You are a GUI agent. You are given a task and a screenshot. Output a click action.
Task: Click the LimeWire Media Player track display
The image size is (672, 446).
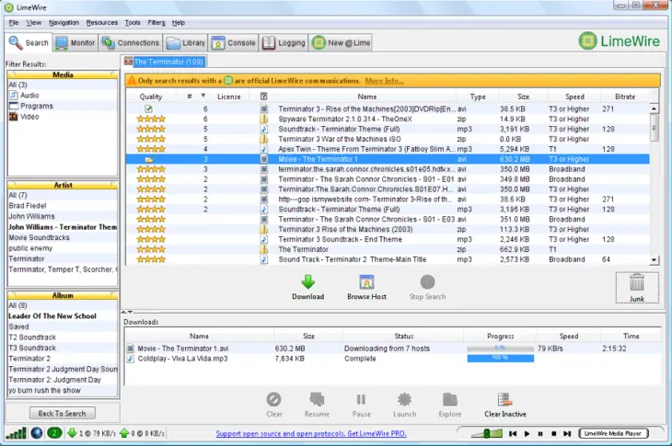pos(613,434)
